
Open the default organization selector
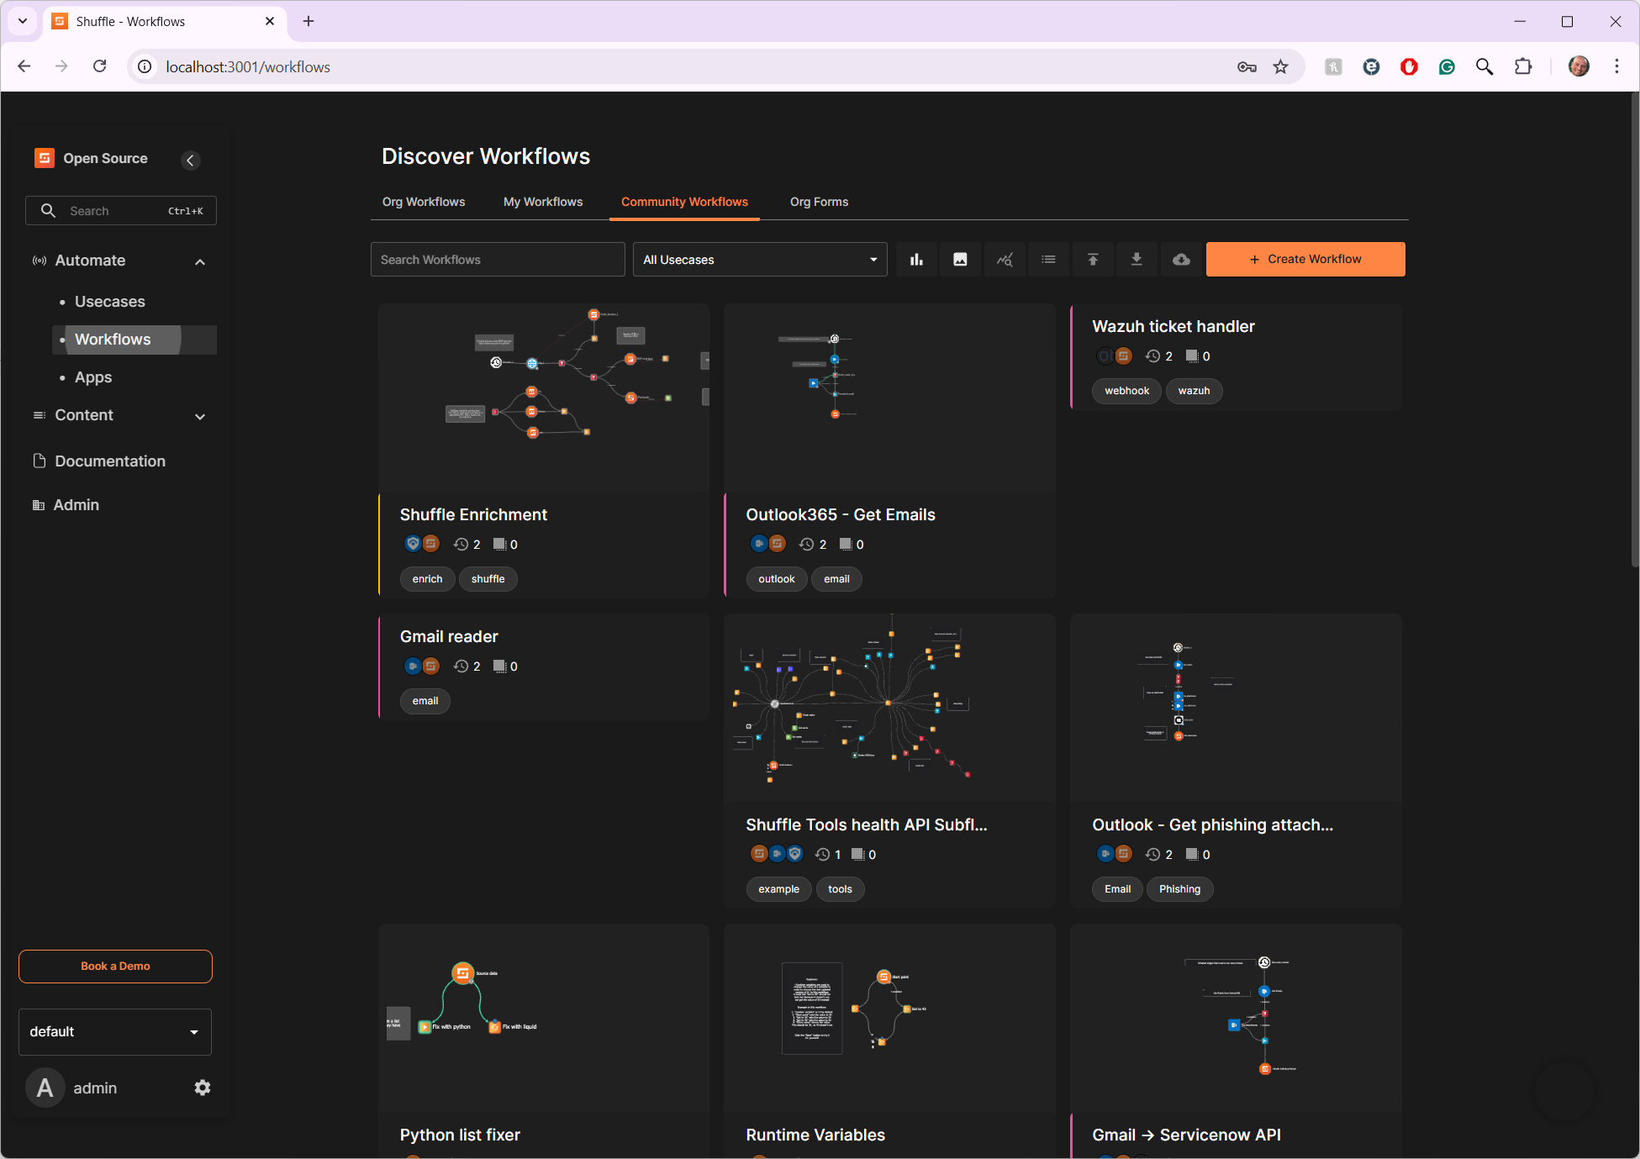click(114, 1031)
